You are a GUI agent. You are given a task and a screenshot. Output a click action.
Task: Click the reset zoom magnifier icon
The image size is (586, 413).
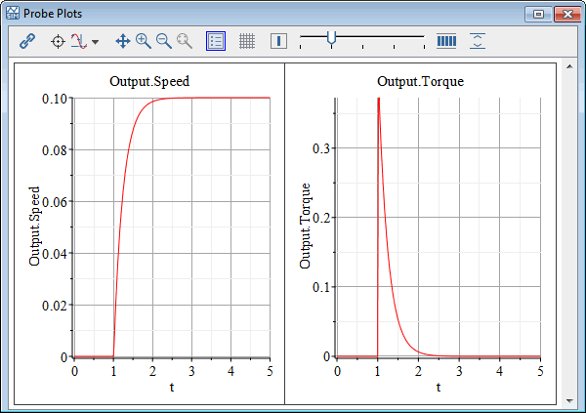coord(184,41)
